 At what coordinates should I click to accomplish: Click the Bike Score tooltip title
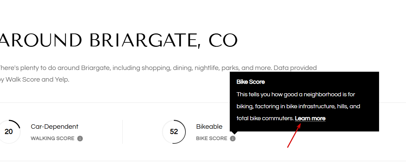[x=251, y=82]
